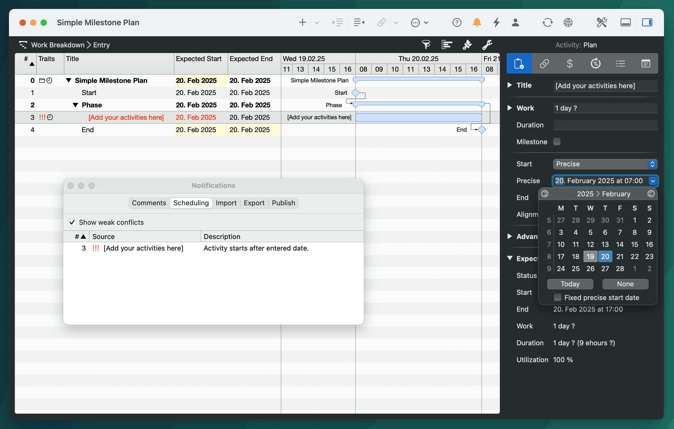
Task: Uncheck Show weak conflicts
Action: click(72, 222)
